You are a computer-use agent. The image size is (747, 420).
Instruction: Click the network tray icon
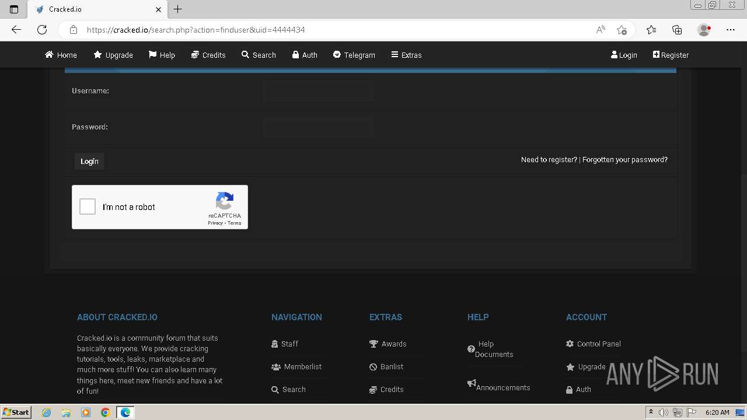tap(678, 412)
